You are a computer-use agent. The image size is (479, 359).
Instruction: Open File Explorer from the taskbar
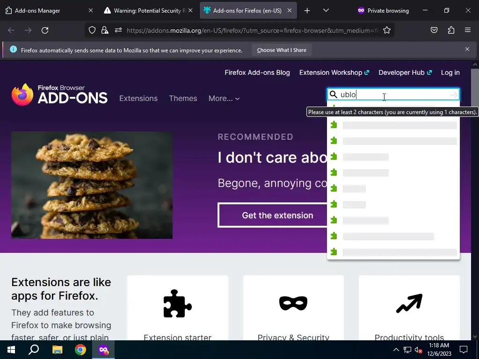(57, 350)
